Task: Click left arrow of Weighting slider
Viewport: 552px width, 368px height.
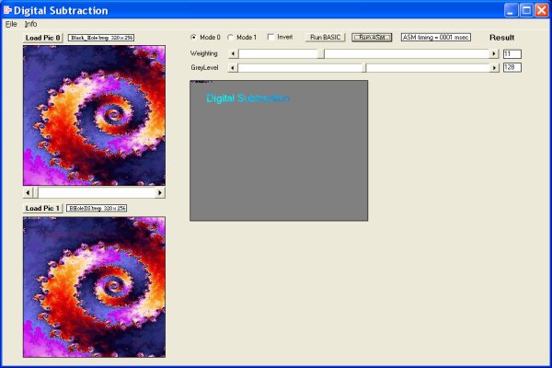Action: coord(233,54)
